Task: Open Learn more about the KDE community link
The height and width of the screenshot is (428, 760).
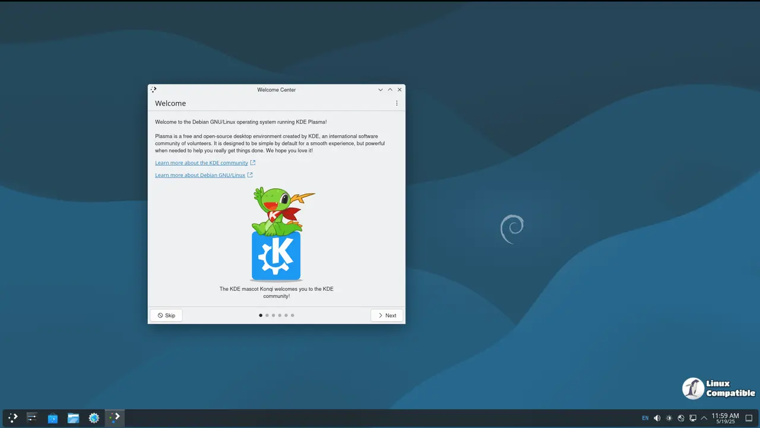Action: click(x=201, y=163)
